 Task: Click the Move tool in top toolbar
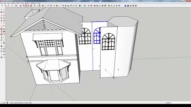point(26,6)
